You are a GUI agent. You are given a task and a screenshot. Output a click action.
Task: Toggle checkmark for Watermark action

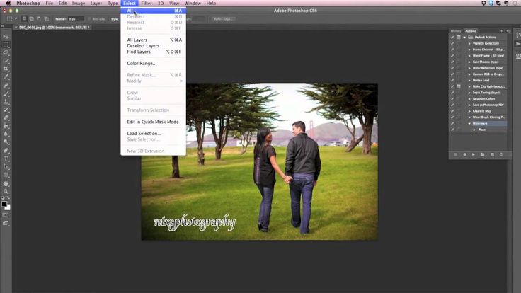tap(452, 124)
